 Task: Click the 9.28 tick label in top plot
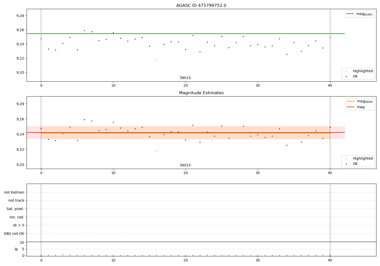pos(20,16)
